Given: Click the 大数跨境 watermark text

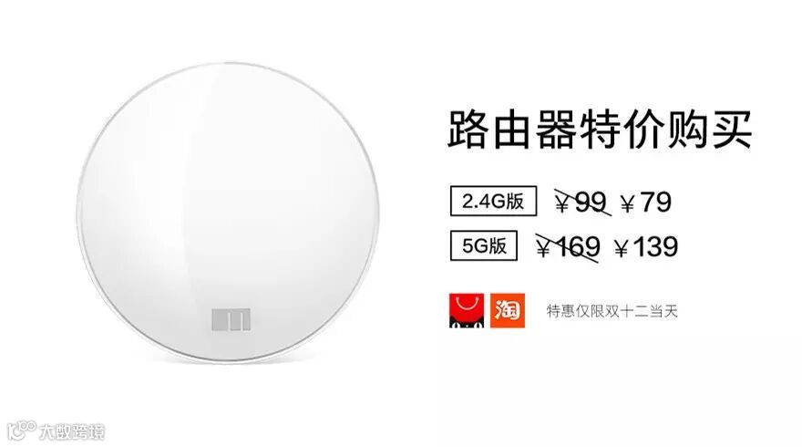Looking at the screenshot, I should (x=72, y=431).
